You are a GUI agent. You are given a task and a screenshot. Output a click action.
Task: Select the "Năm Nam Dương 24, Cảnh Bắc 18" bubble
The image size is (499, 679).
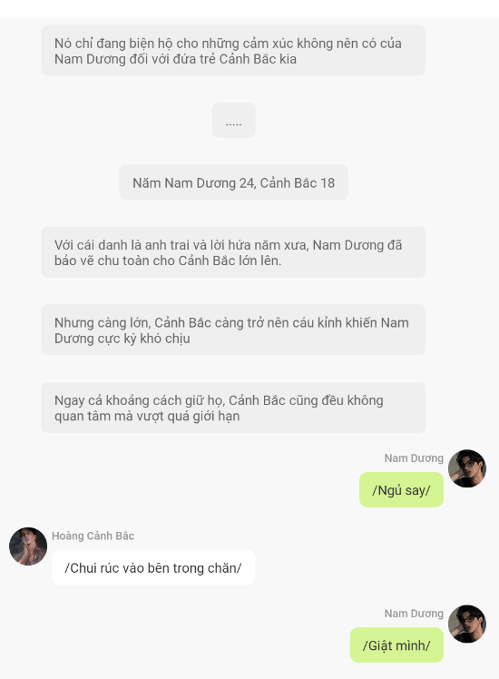point(234,182)
